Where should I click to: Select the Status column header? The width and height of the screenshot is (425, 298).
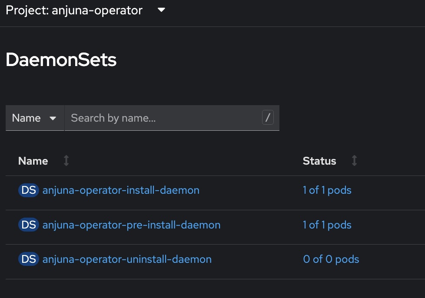click(319, 161)
